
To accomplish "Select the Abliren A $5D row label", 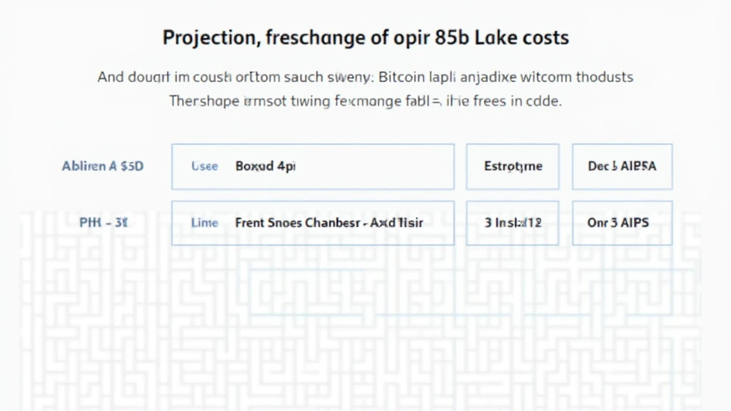I will [102, 166].
